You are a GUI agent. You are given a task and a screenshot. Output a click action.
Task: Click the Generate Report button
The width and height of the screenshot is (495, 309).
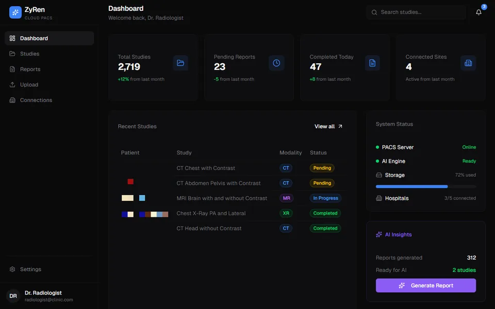[425, 285]
